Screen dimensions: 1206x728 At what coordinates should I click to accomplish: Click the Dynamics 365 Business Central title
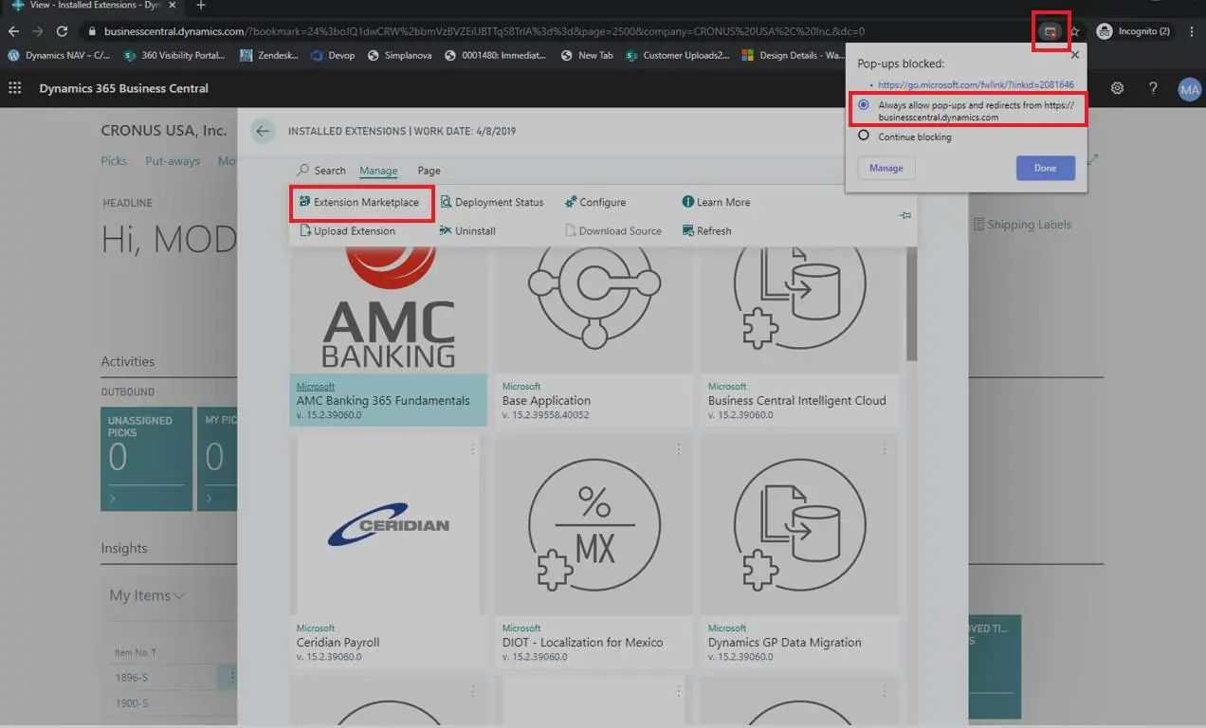point(123,88)
